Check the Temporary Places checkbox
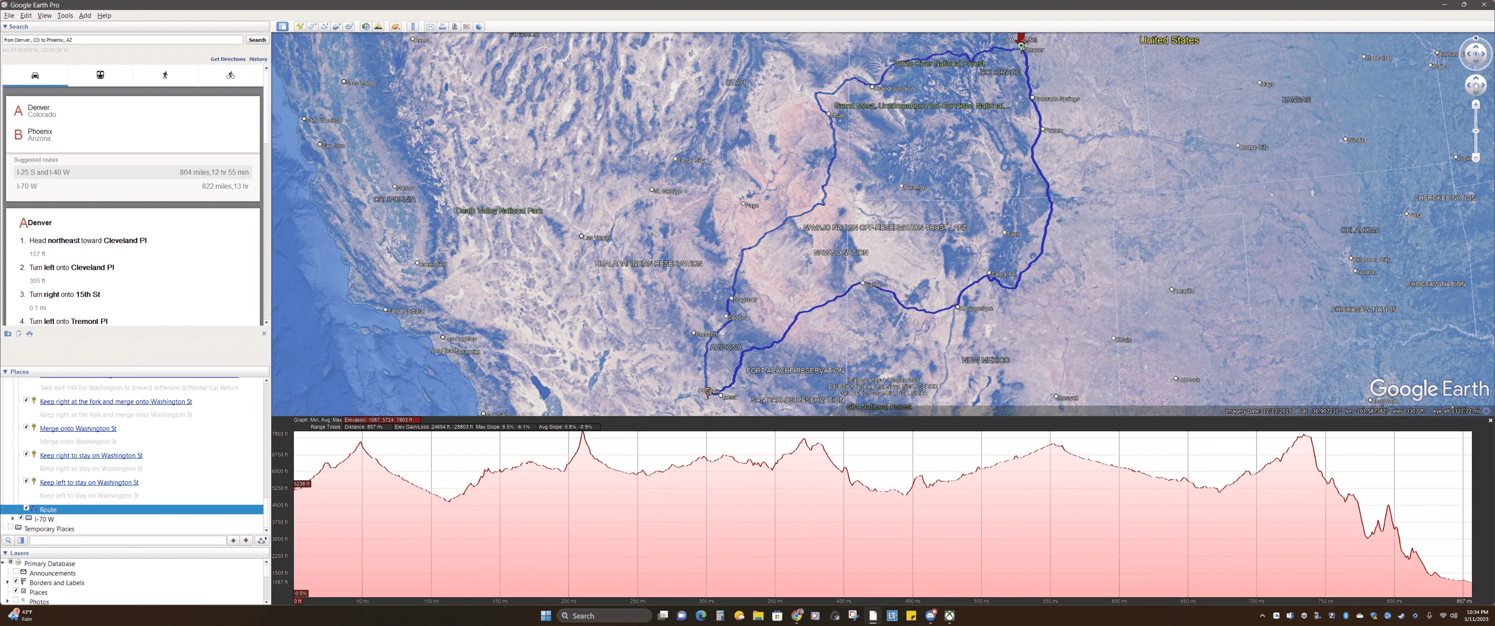 (10, 527)
